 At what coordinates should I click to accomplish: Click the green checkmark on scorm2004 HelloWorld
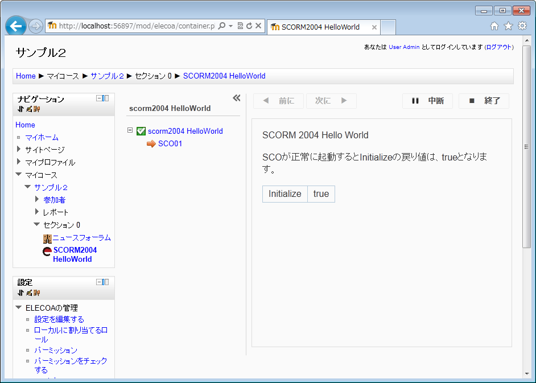tap(141, 131)
